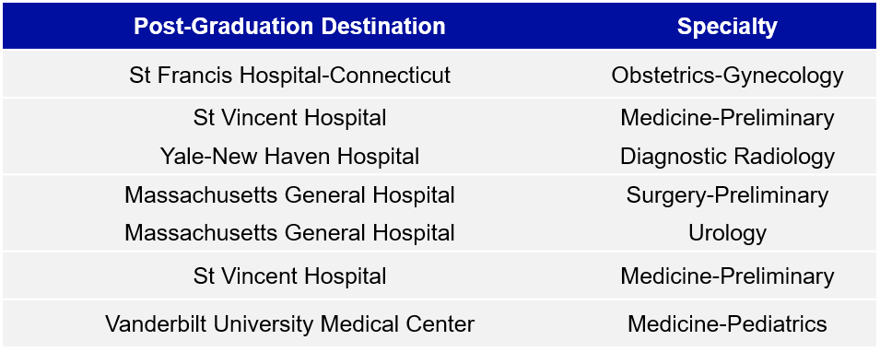Click the Diagnostic Radiology specialty cell
This screenshot has width=880, height=352.
coord(727,157)
